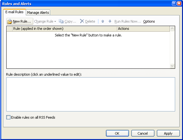Open the help question mark icon
Screen dimensions: 183x140
[174, 4]
